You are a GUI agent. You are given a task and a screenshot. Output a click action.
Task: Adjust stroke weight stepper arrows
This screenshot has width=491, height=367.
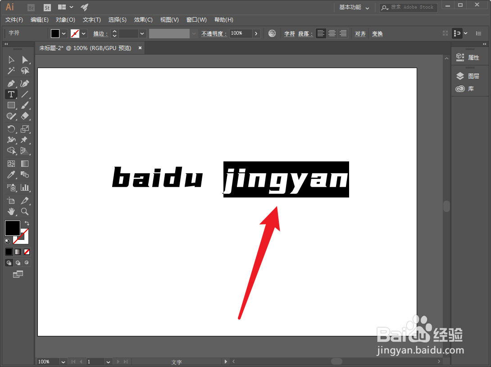click(114, 33)
